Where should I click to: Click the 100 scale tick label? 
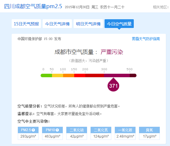pyautogui.click(x=63, y=69)
